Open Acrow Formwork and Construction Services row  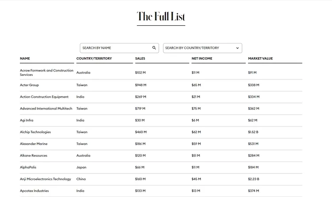[x=46, y=72]
